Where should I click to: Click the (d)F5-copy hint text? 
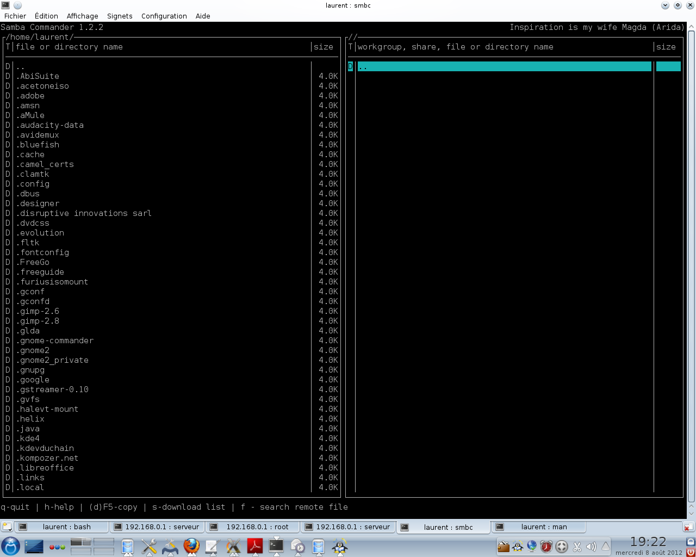pos(113,507)
